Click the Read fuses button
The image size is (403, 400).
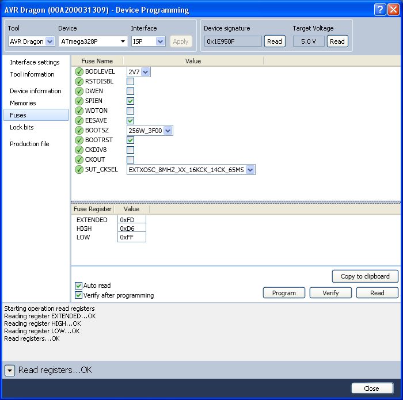(x=377, y=293)
